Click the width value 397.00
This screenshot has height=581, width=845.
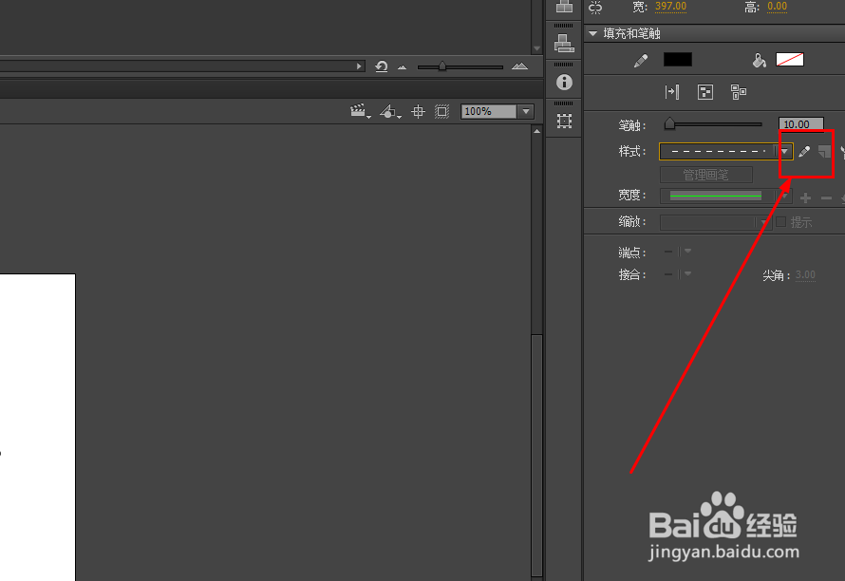point(670,6)
